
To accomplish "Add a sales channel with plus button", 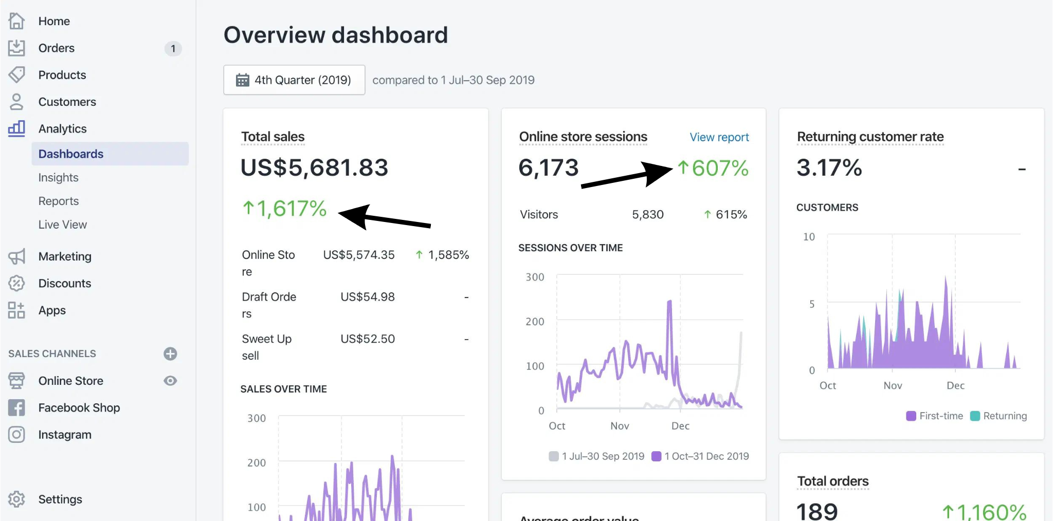I will 170,353.
